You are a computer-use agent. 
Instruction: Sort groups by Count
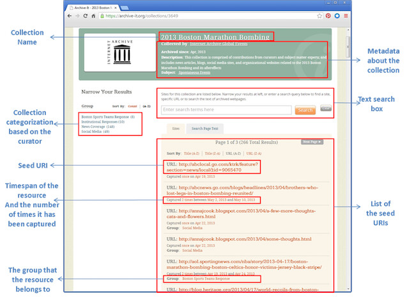click(132, 106)
